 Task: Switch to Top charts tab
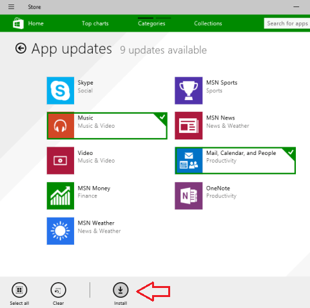pyautogui.click(x=95, y=23)
